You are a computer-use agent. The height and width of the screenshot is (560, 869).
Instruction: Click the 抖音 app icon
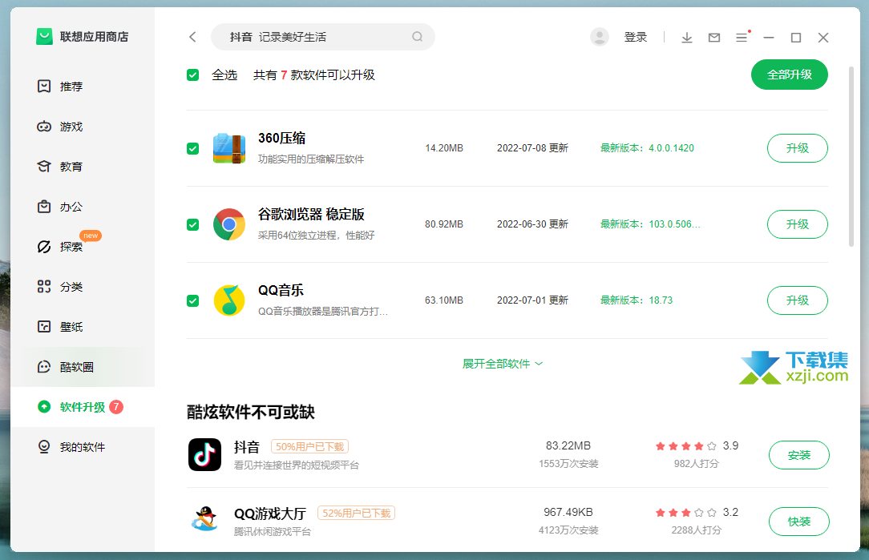click(x=204, y=455)
